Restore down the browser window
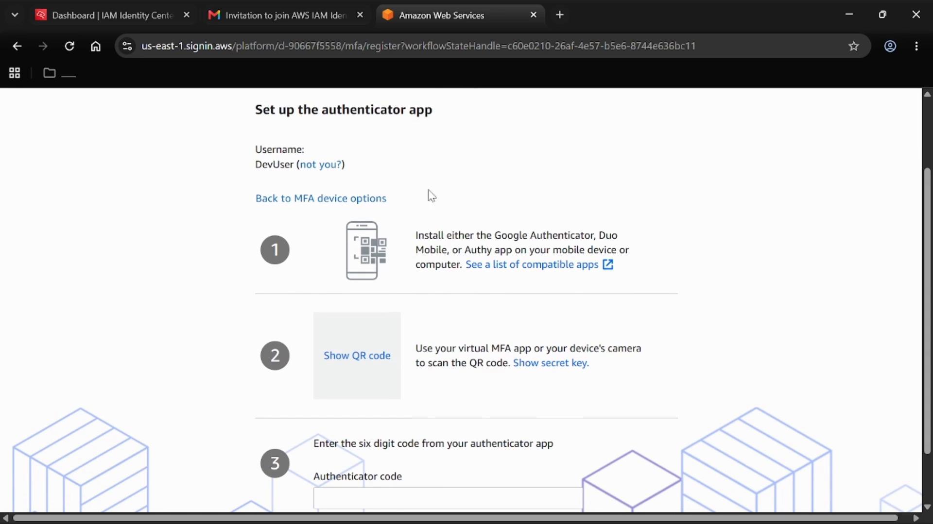 [882, 15]
